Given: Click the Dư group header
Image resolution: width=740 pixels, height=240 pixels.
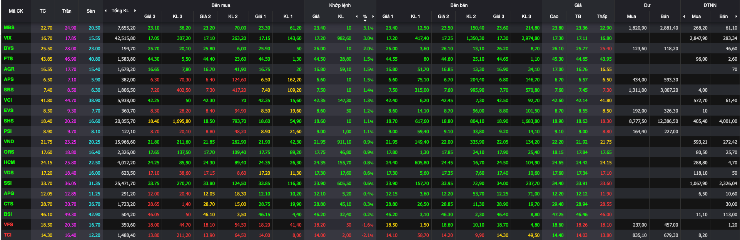Looking at the screenshot, I should [x=647, y=5].
